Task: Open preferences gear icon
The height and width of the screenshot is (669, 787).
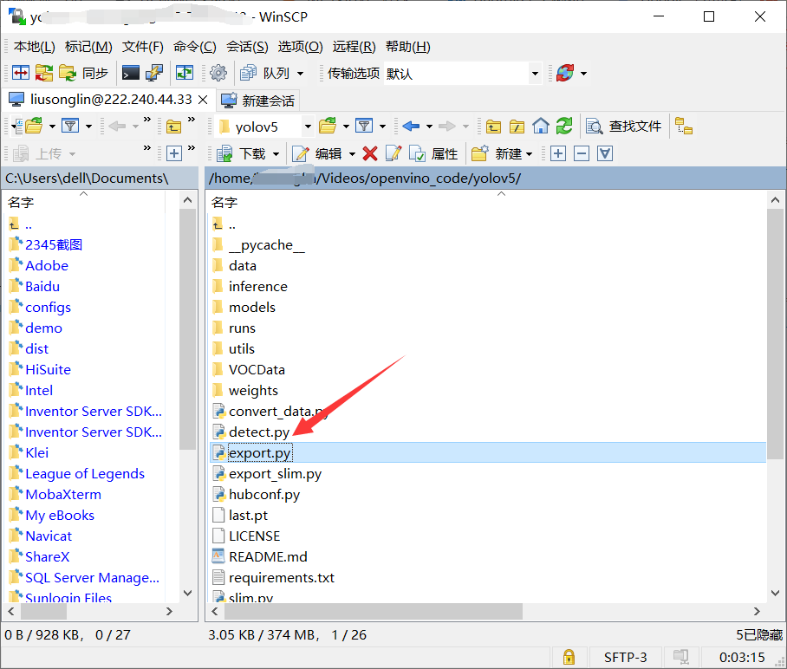Action: pyautogui.click(x=218, y=74)
